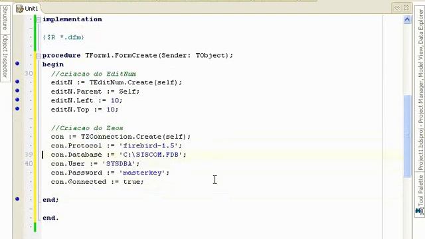Click the Unit1 tab file icon

[19, 9]
